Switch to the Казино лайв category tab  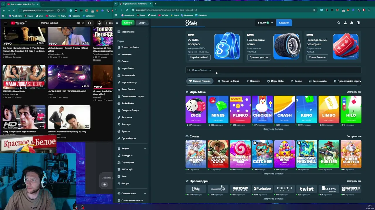pos(318,81)
